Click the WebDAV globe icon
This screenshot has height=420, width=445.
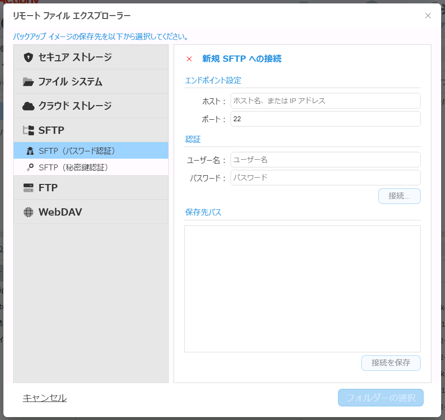28,212
